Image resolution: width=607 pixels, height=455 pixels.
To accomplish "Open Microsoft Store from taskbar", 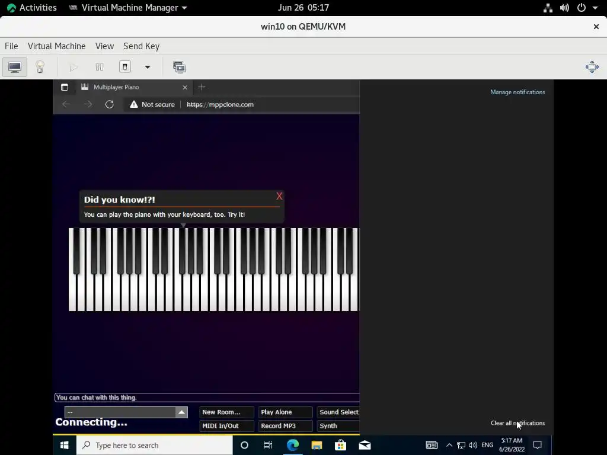I will [341, 445].
